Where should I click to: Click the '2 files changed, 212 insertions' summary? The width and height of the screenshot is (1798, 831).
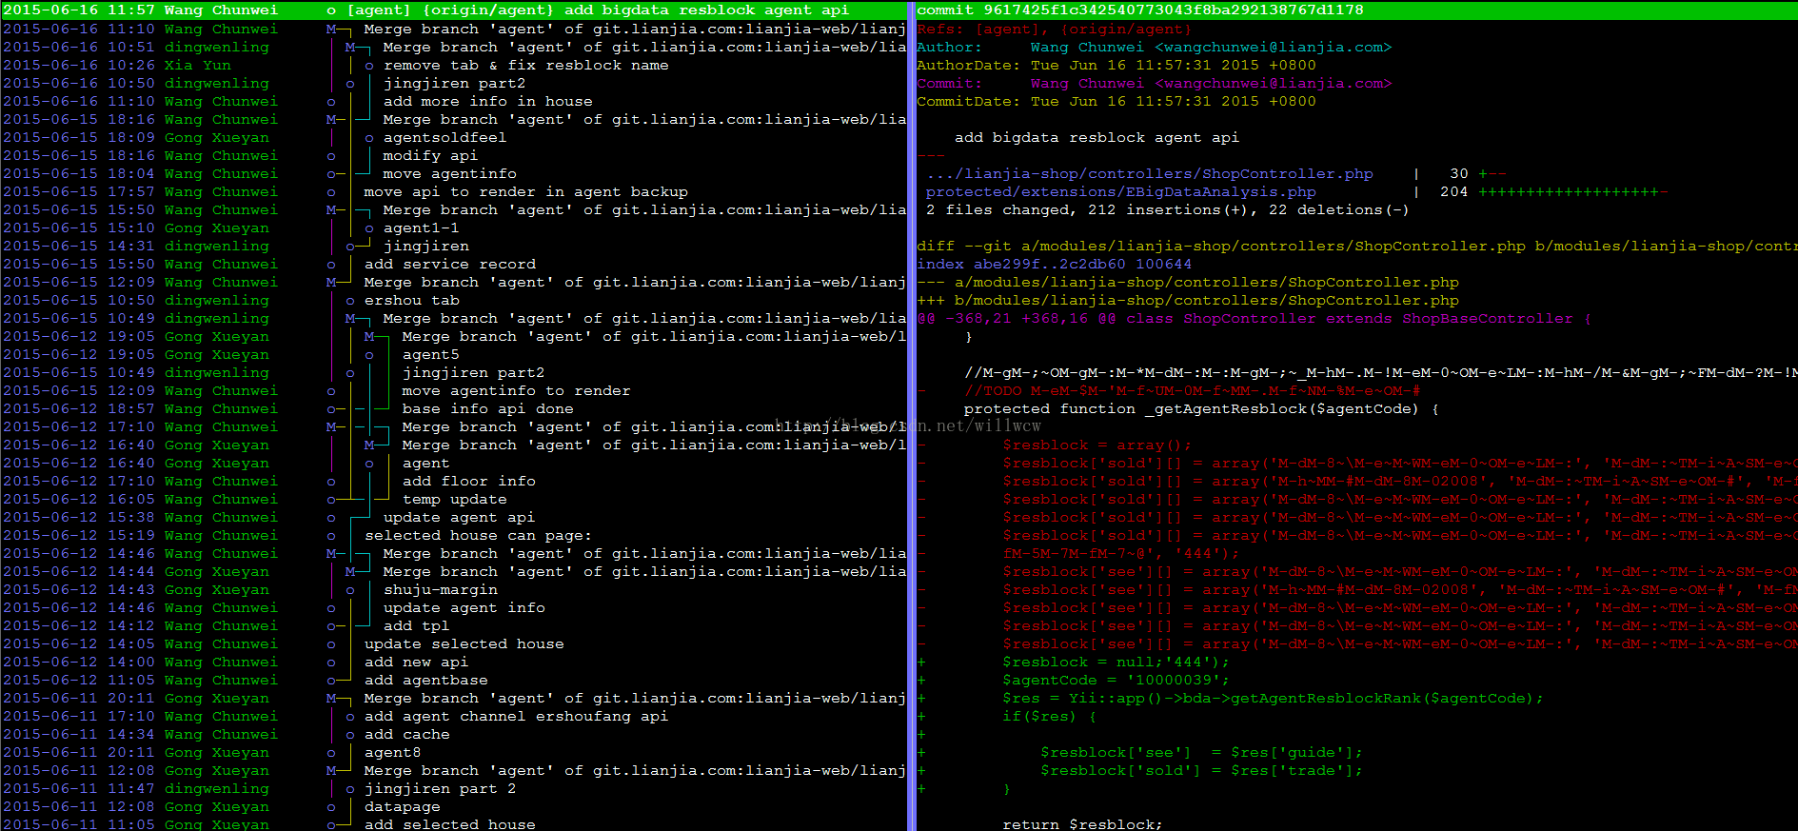[x=1167, y=210]
